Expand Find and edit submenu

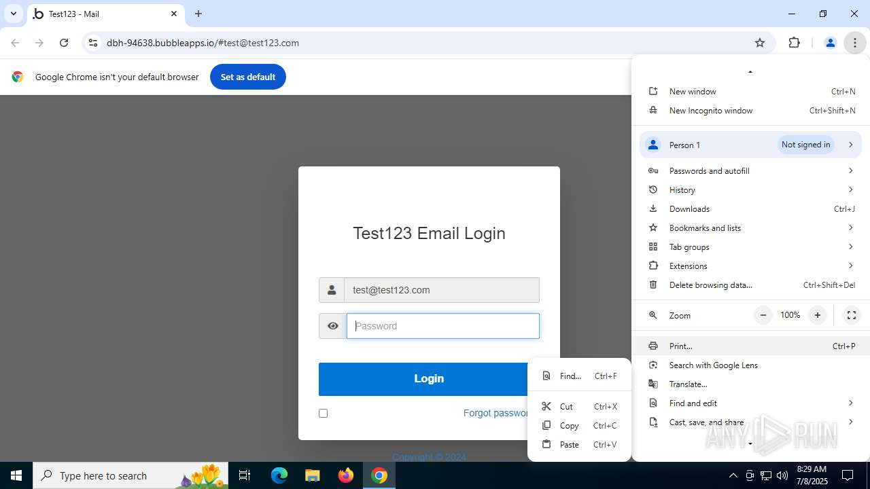(751, 403)
